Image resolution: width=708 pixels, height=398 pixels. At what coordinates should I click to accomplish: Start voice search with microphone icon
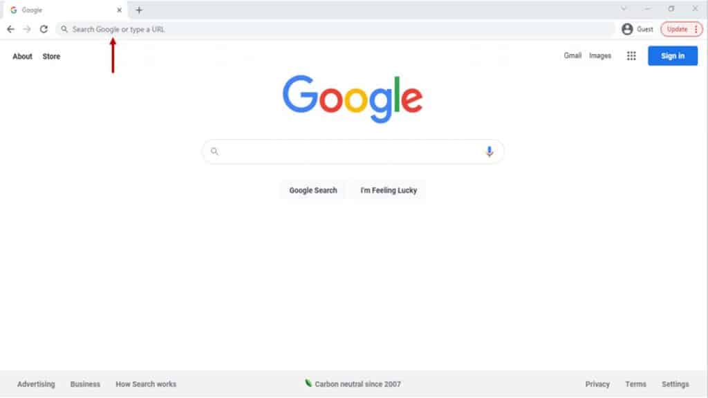click(489, 151)
